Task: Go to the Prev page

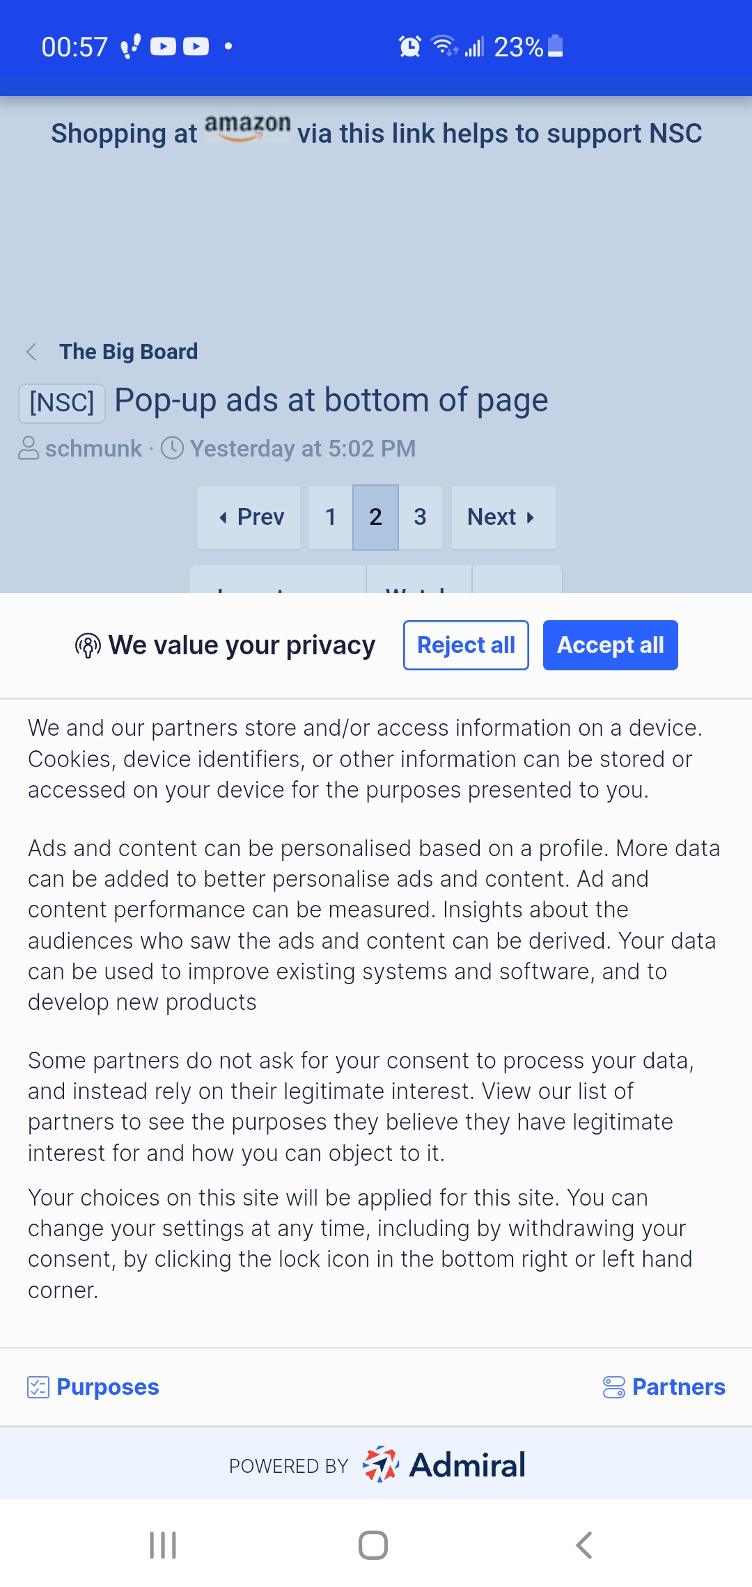Action: click(x=249, y=517)
